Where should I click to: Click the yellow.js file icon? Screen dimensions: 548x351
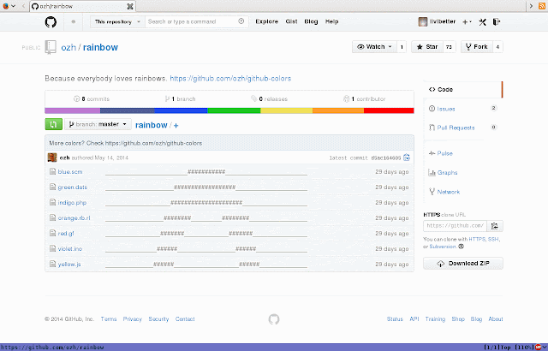(52, 264)
